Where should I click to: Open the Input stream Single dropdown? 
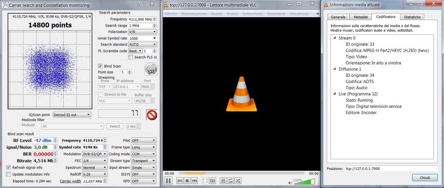coord(143,167)
